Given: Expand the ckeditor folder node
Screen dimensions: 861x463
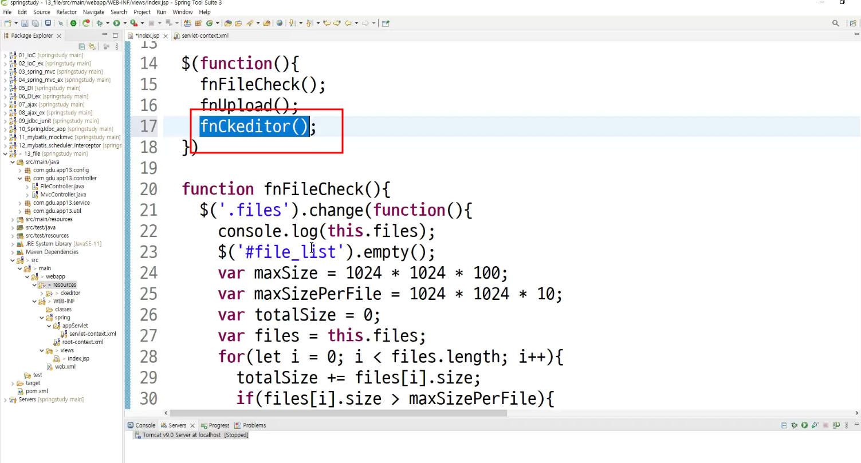Looking at the screenshot, I should tap(42, 293).
